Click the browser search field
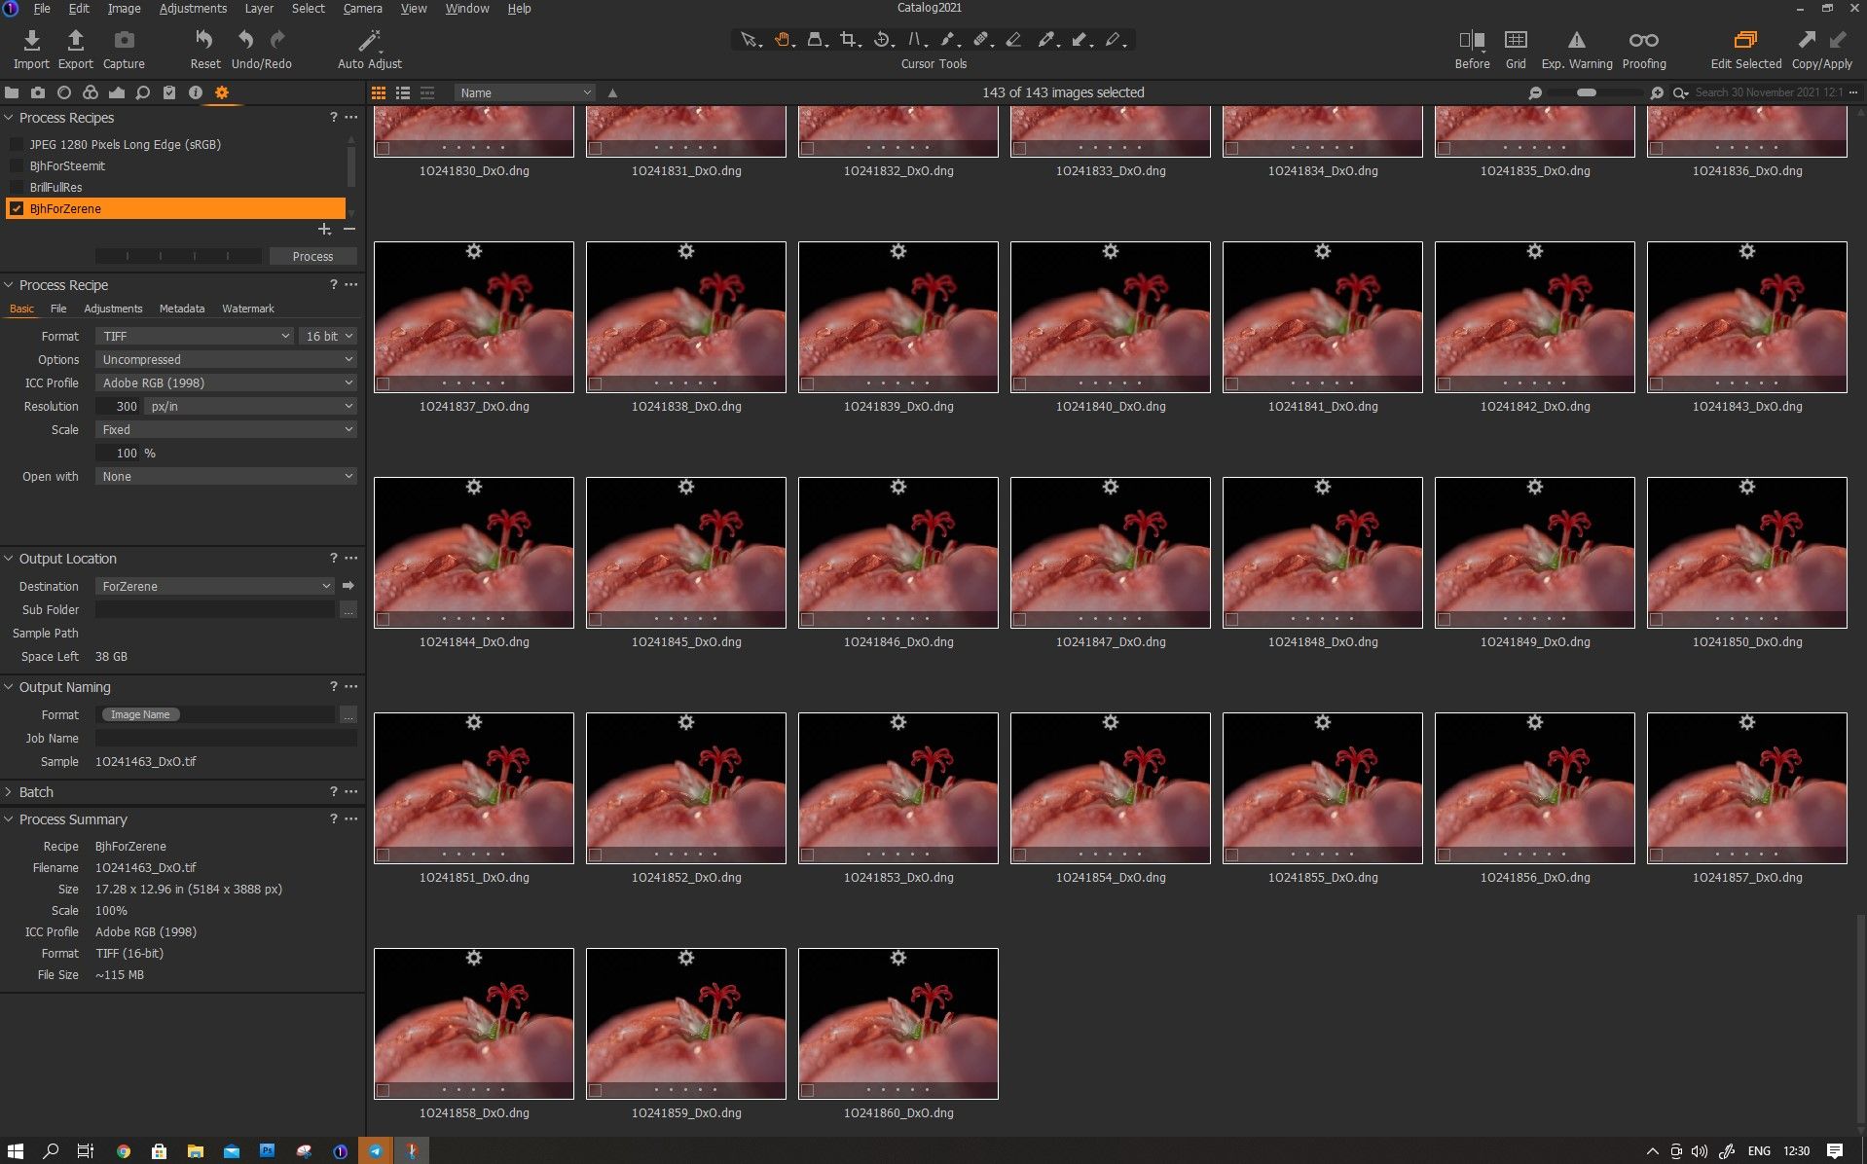 [1770, 92]
